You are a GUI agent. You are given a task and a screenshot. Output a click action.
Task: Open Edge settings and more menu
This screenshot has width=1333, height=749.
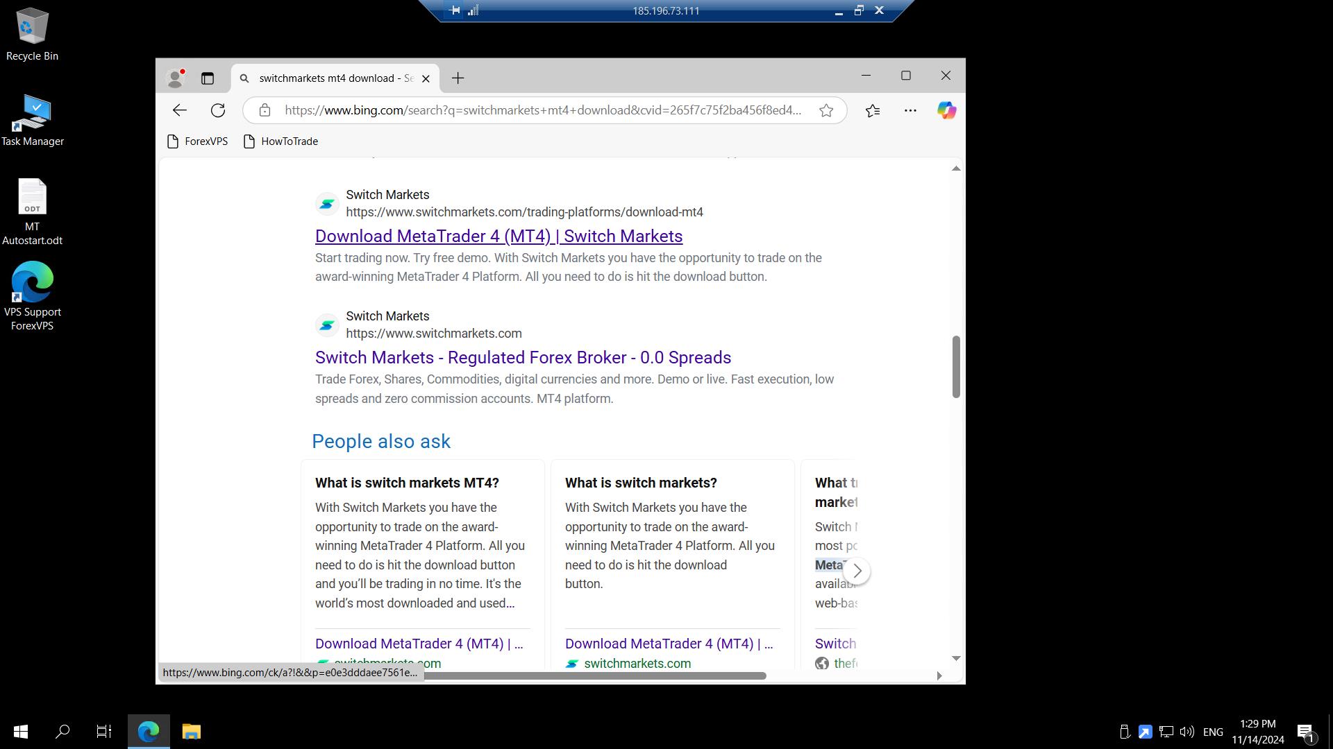click(910, 110)
